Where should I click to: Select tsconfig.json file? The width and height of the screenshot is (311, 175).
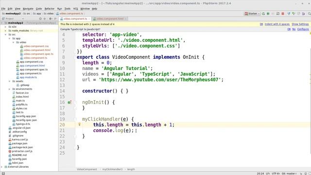[x=19, y=159]
